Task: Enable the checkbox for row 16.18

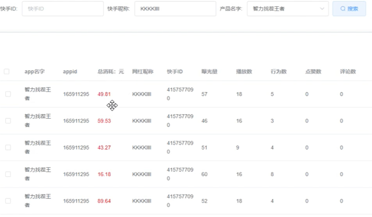Action: click(x=8, y=174)
